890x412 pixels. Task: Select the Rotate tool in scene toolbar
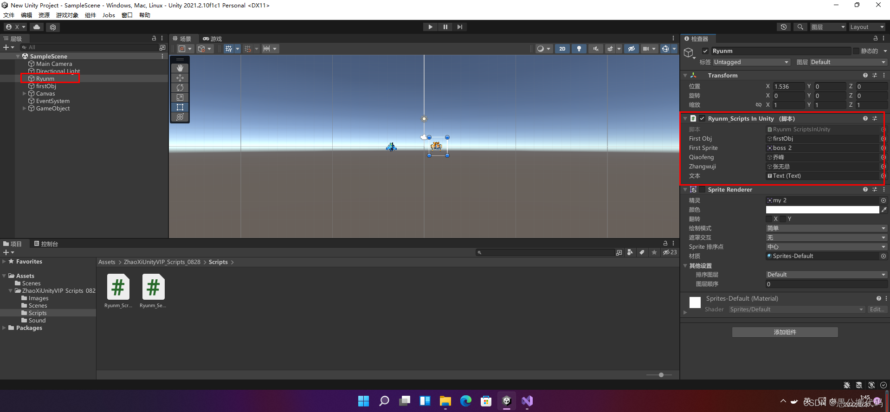point(180,88)
